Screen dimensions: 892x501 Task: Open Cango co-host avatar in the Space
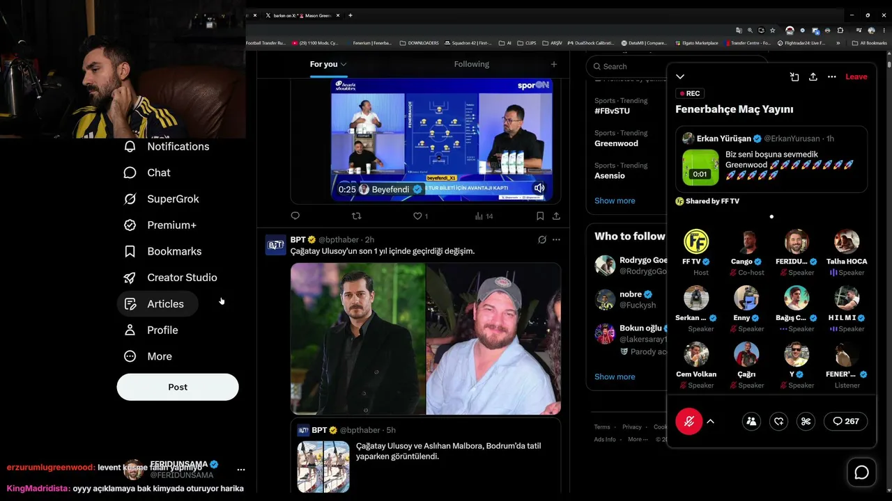pos(746,241)
